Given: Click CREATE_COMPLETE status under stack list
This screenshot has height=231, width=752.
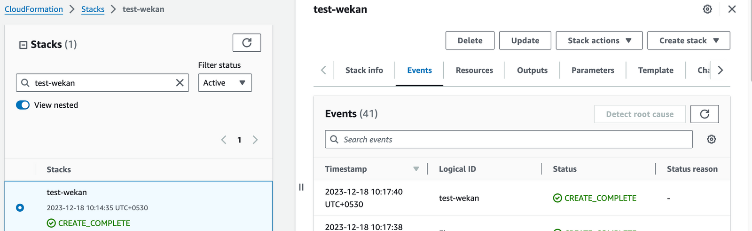Looking at the screenshot, I should click(88, 223).
